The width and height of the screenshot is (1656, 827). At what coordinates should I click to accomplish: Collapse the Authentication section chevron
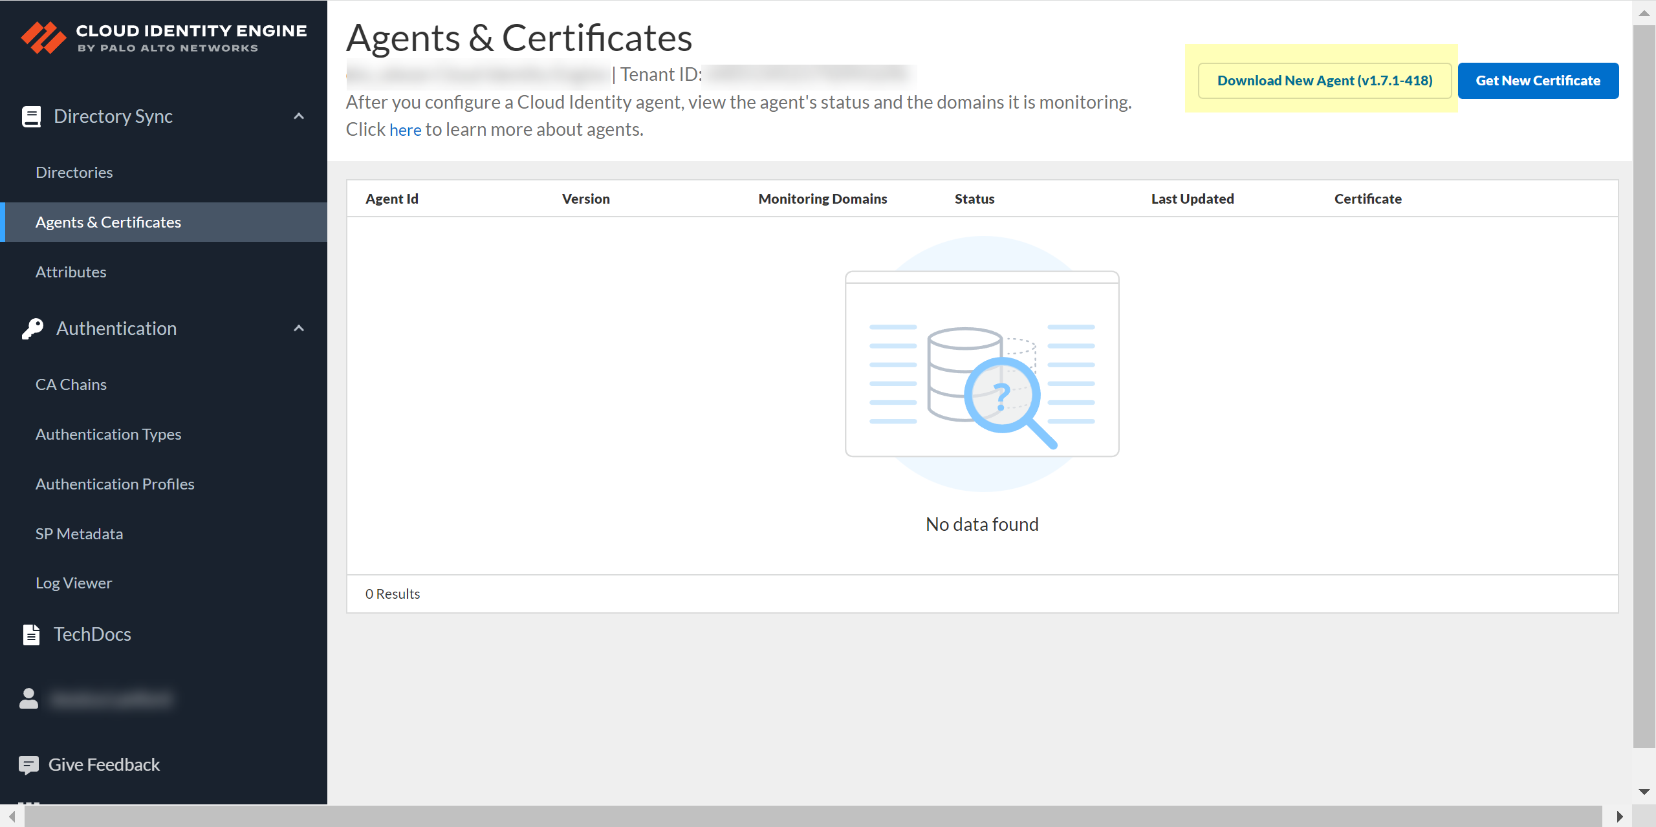coord(299,328)
